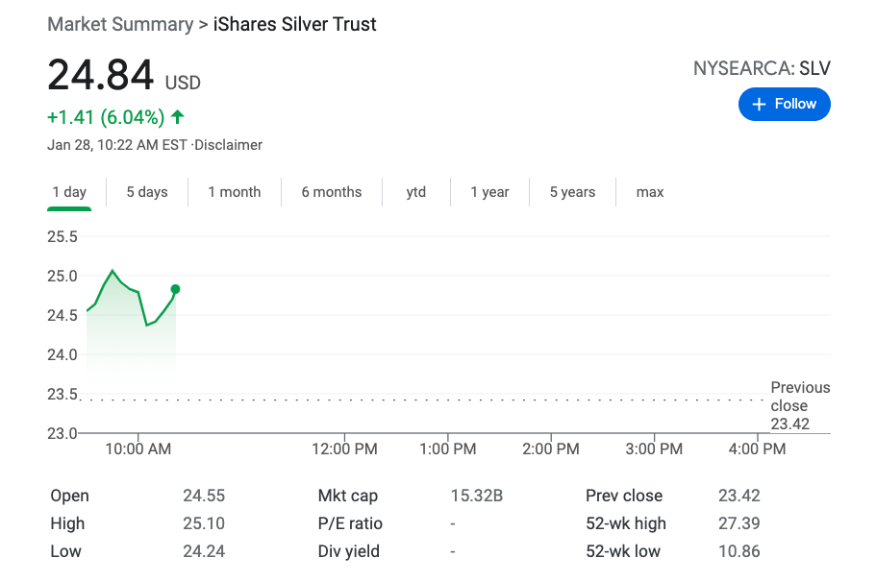
Task: Click the Previous close 23.42 label
Action: 799,405
